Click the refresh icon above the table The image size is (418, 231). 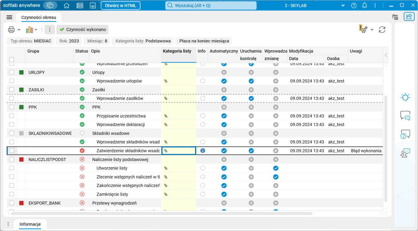click(382, 29)
